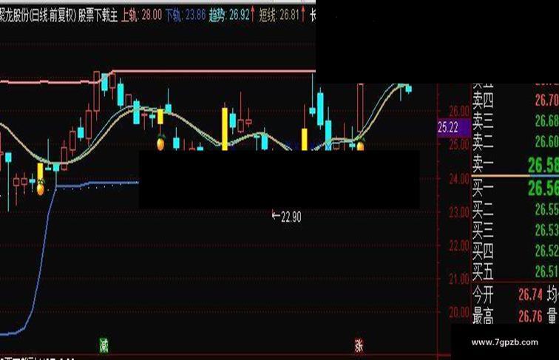Select the 买五 bid row label
559x360 pixels.
483,272
